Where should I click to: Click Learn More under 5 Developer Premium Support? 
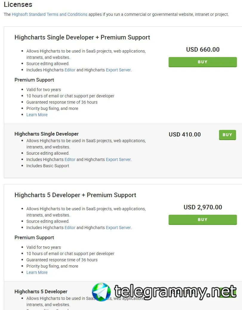point(37,272)
